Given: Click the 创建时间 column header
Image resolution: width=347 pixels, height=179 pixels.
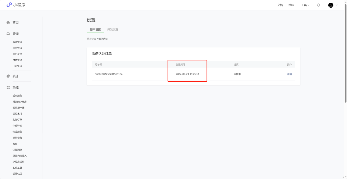Looking at the screenshot, I should coord(181,65).
